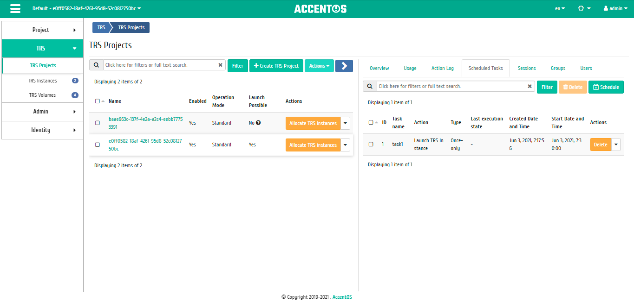Image resolution: width=634 pixels, height=302 pixels.
Task: Open TRS Projects in the sidebar
Action: [43, 65]
